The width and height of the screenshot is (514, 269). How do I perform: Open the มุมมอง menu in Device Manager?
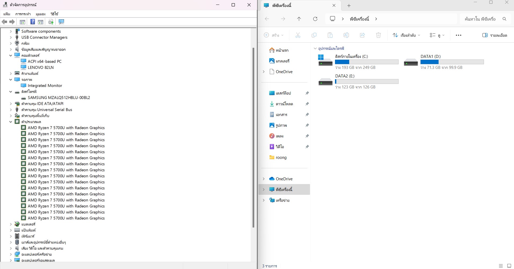point(40,14)
